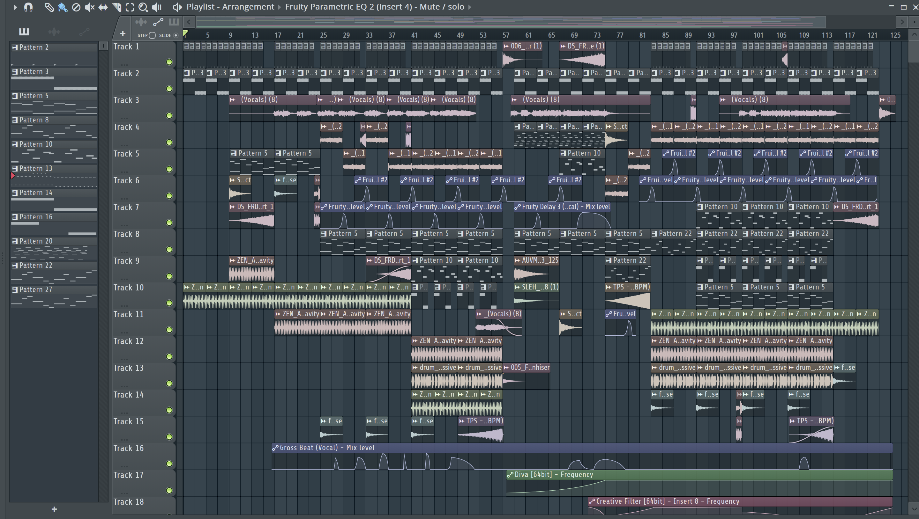The image size is (919, 519).
Task: Mute Track 1 with its green LED
Action: 169,62
